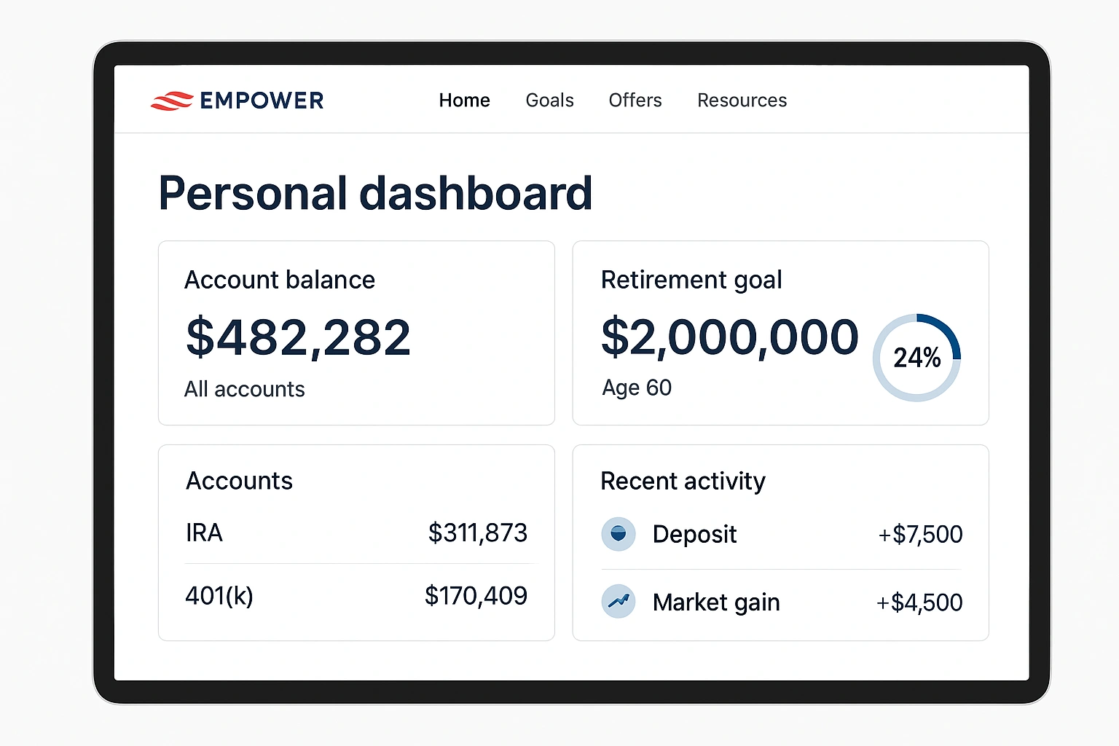Click the Market gain +$4,500 entry
1119x746 pixels.
[x=780, y=602]
